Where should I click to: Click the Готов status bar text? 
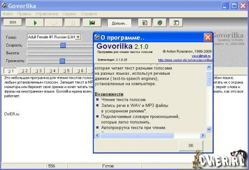pyautogui.click(x=108, y=166)
